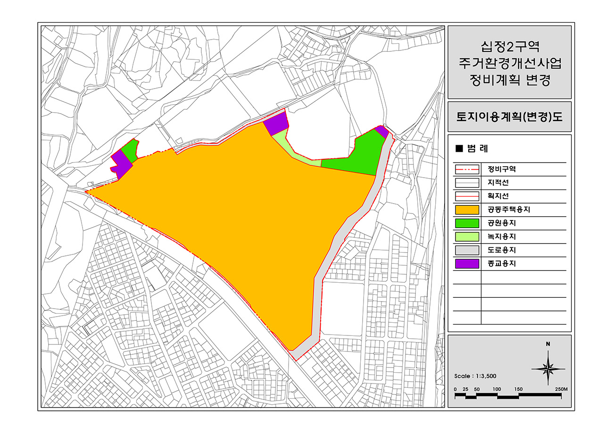Click the 종교용지 legend label
Screen dimensions: 613x433
pyautogui.click(x=502, y=264)
